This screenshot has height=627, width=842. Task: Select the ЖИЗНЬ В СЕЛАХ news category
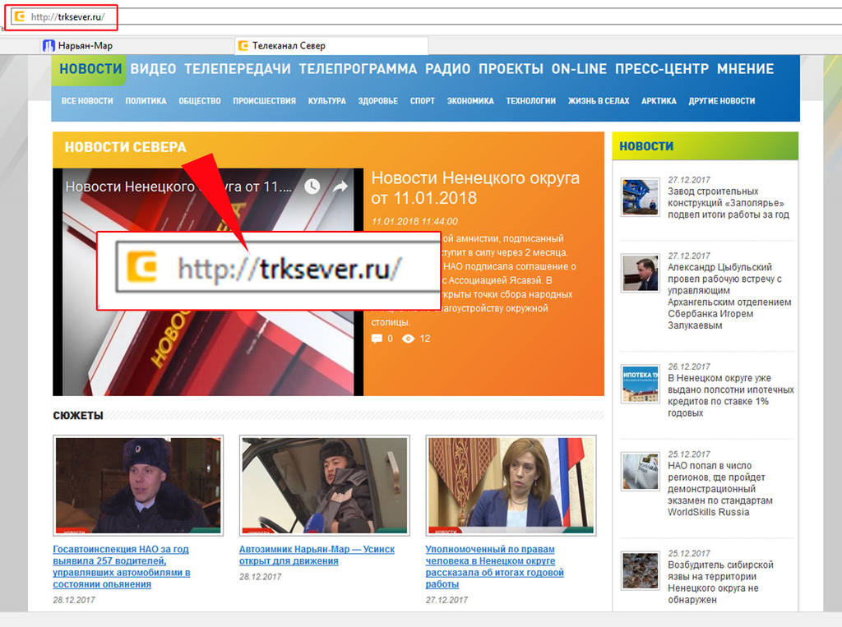click(x=599, y=101)
